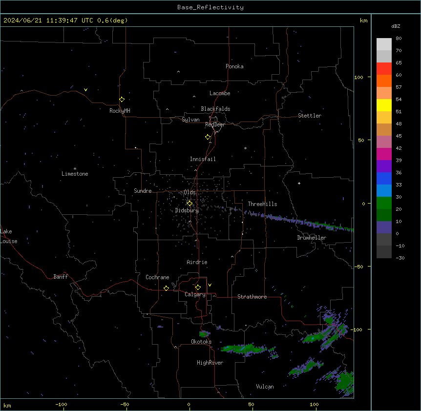The image size is (421, 411).
Task: Click the Innisfail city label
Action: pyautogui.click(x=203, y=159)
